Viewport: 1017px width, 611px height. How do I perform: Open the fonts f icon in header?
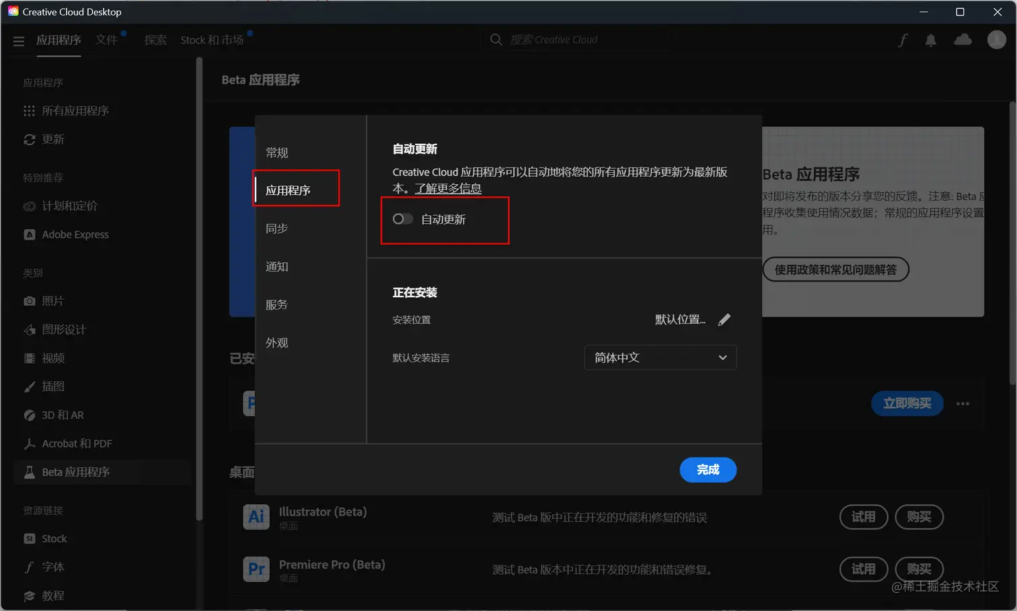903,40
